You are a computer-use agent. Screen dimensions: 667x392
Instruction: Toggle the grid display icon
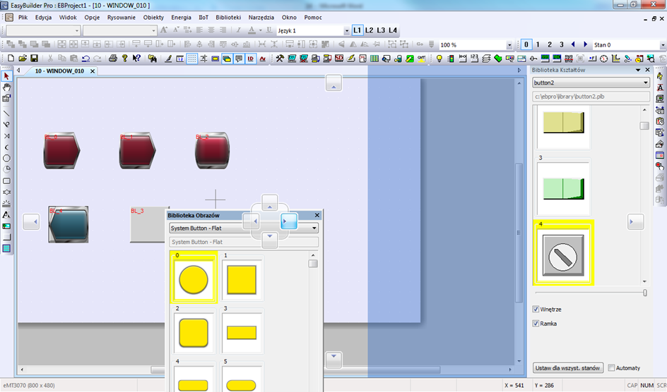(x=192, y=58)
